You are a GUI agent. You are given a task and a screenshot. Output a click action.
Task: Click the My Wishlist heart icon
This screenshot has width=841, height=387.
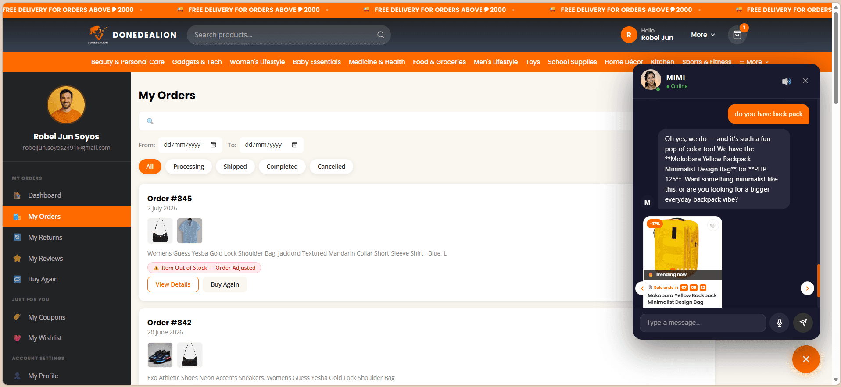[x=17, y=338]
